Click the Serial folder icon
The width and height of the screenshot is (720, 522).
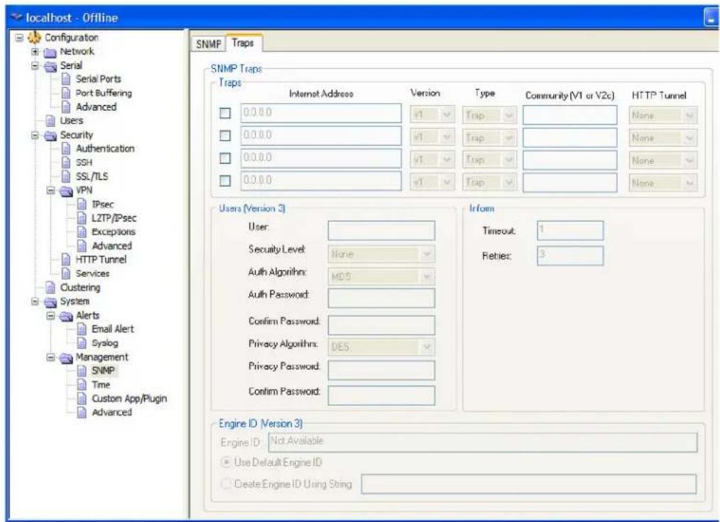click(x=50, y=66)
